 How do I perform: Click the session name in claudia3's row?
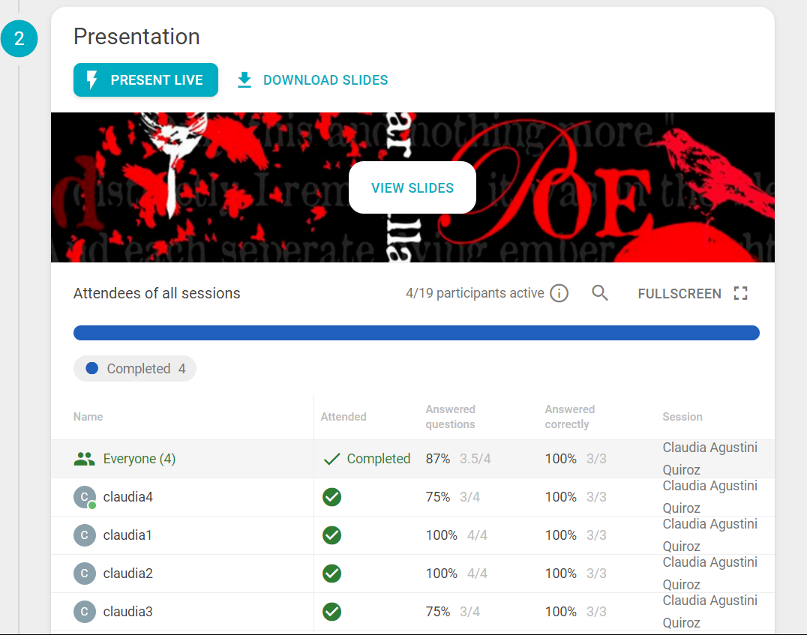(709, 611)
